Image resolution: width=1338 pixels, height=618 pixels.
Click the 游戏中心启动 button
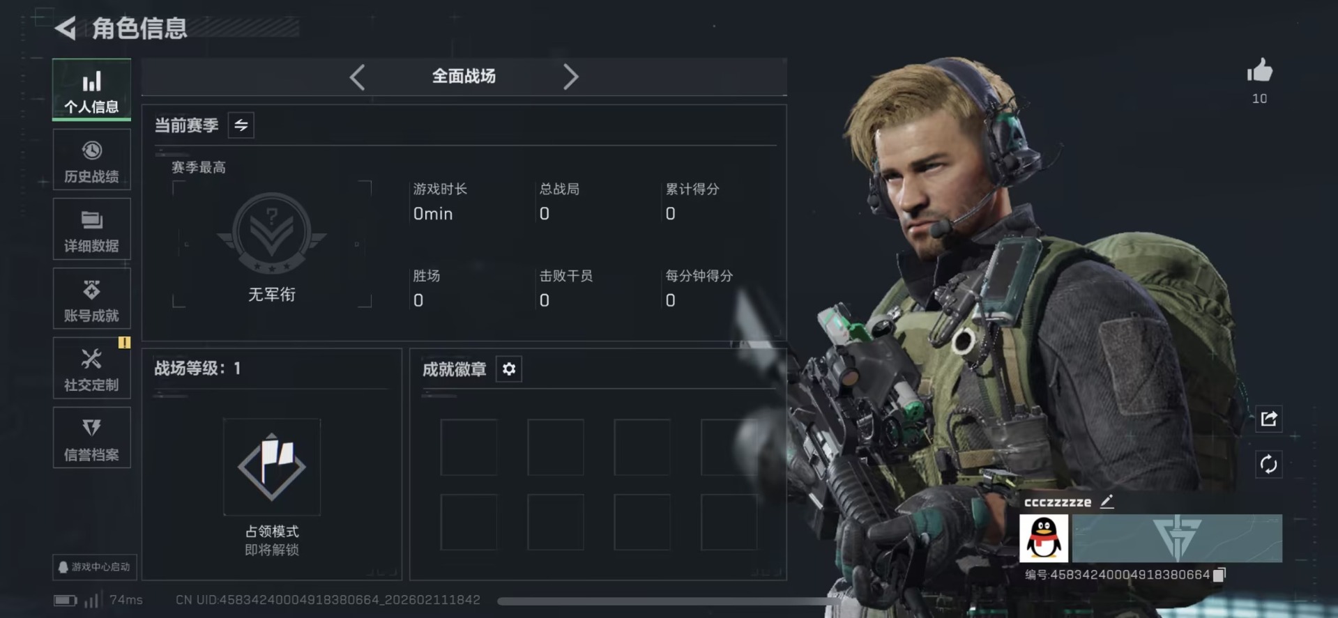click(x=95, y=567)
